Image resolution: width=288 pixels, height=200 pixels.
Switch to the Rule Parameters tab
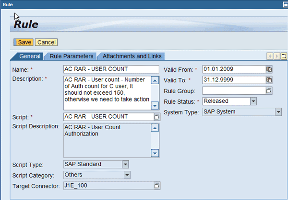click(x=72, y=56)
